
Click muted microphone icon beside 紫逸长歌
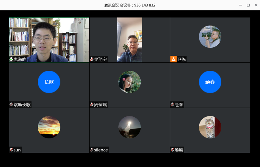11,105
